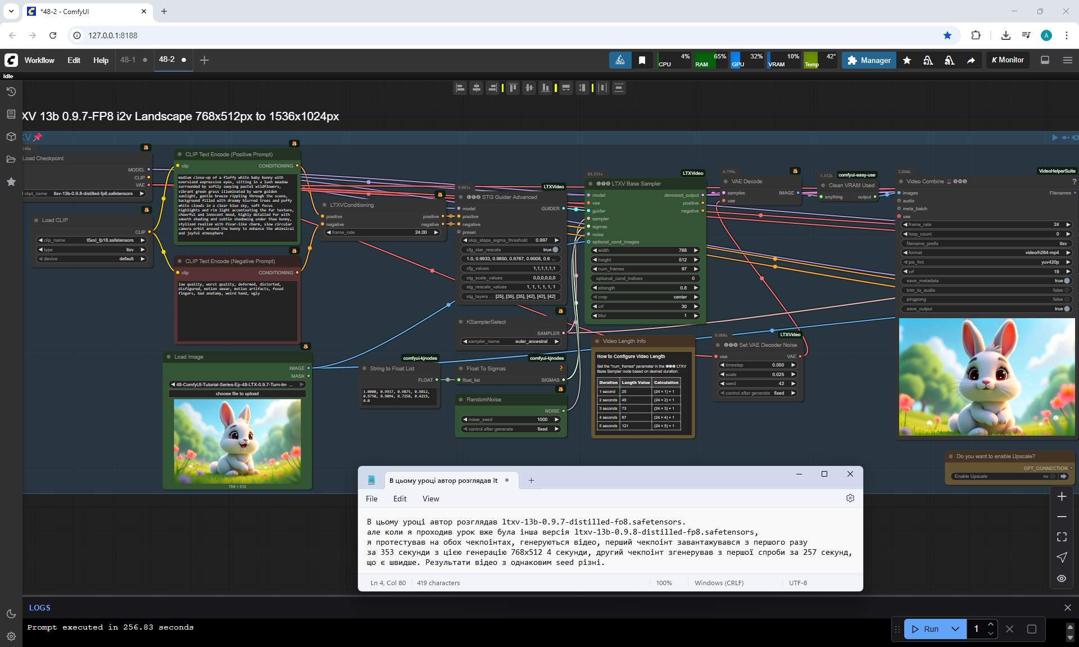Click the Manager button
The image size is (1079, 647).
[869, 60]
